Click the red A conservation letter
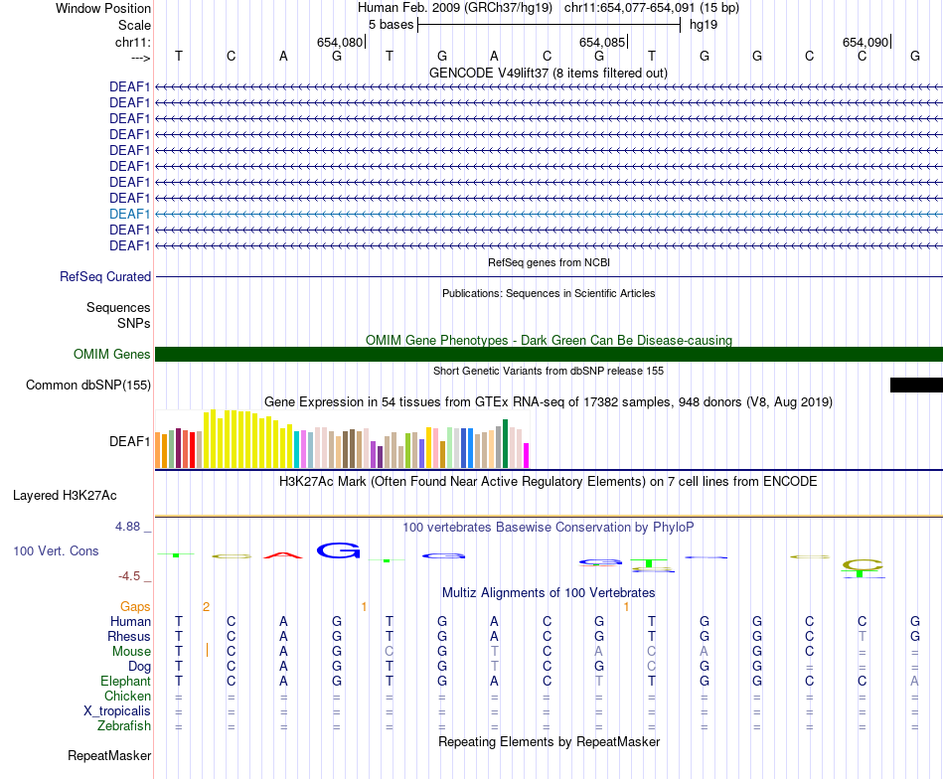The height and width of the screenshot is (779, 944). coord(283,555)
